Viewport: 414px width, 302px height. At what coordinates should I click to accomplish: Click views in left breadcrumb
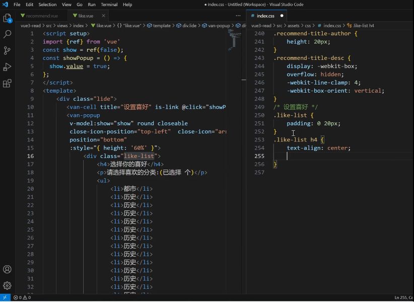pyautogui.click(x=62, y=26)
